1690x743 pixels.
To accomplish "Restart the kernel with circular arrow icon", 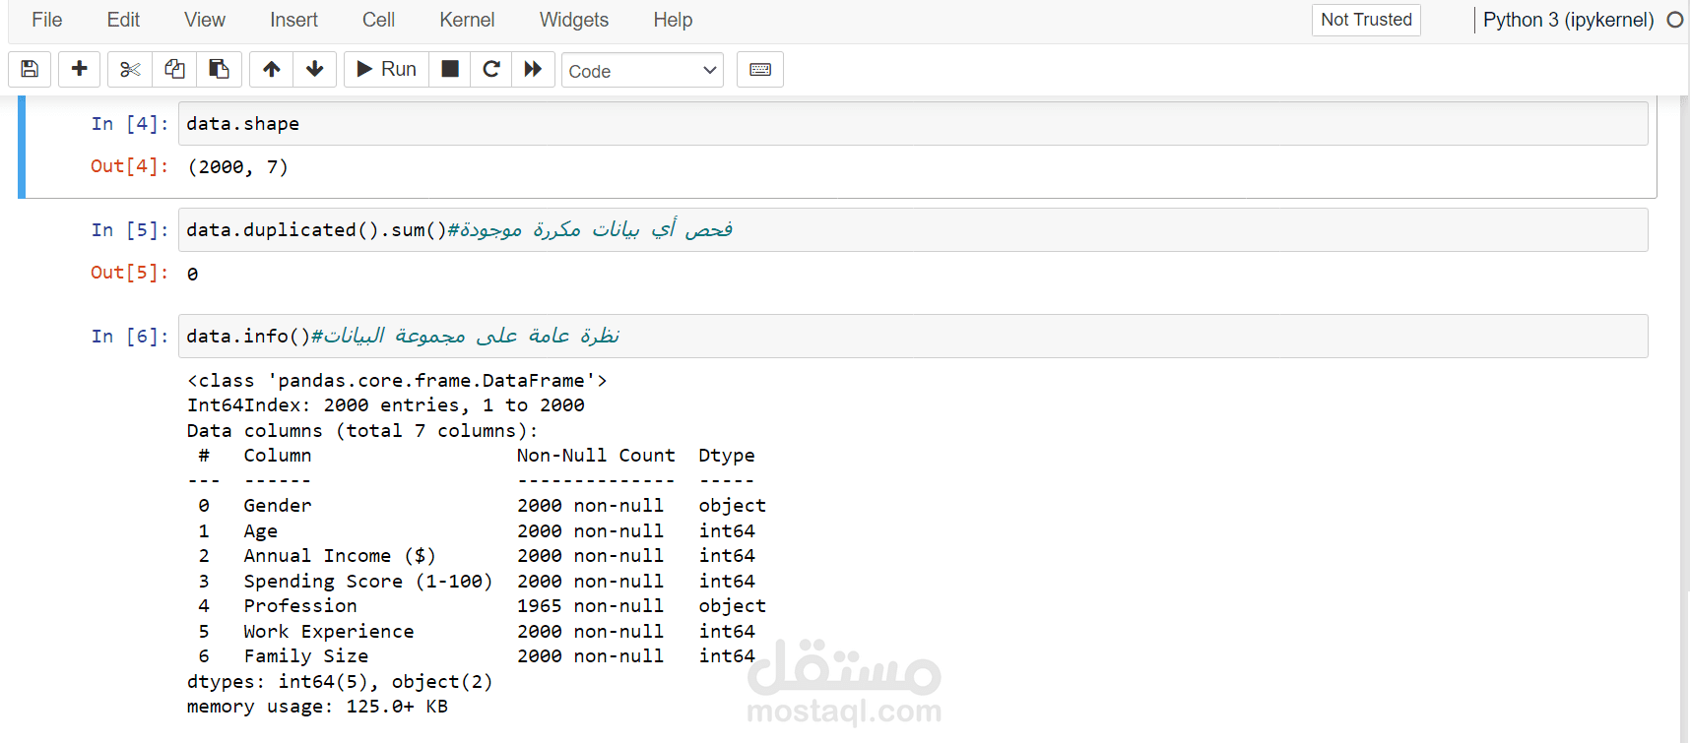I will coord(491,69).
